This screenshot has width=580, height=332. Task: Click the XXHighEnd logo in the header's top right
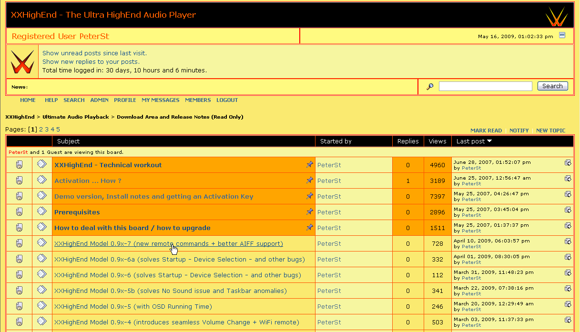point(557,16)
